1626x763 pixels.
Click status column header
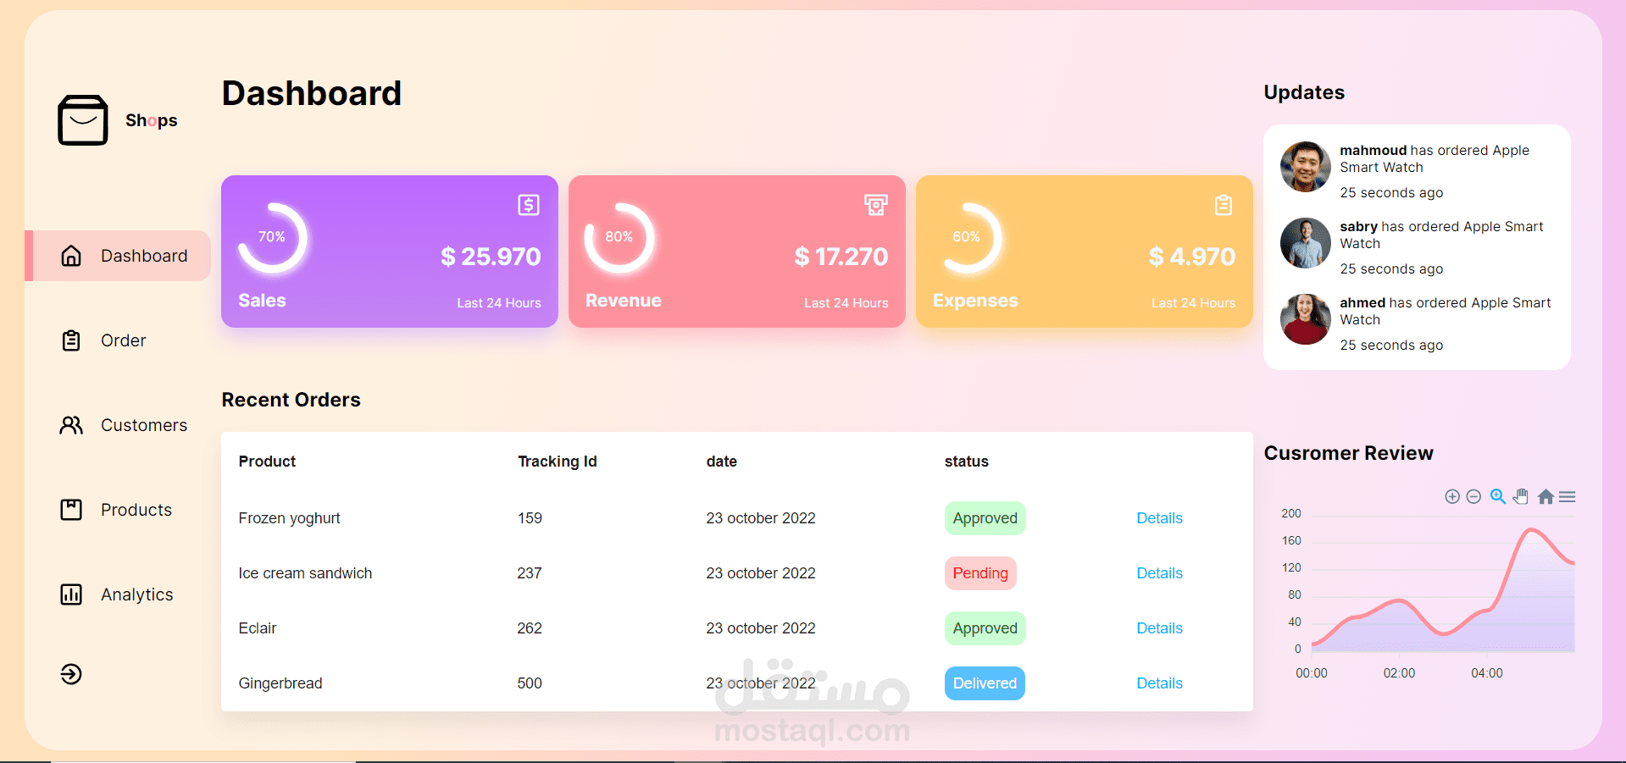point(967,462)
